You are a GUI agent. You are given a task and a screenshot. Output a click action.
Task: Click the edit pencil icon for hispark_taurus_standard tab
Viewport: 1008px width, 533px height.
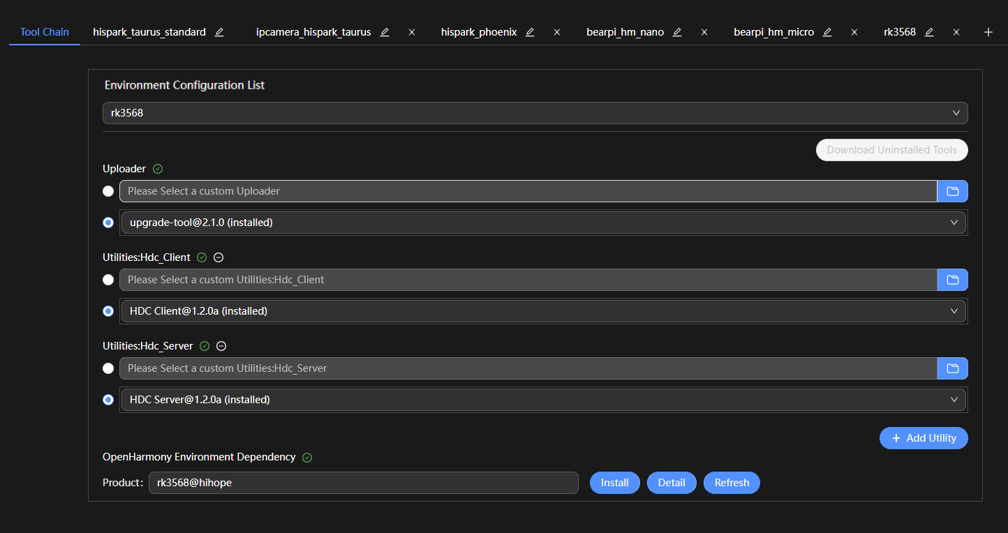(x=219, y=32)
